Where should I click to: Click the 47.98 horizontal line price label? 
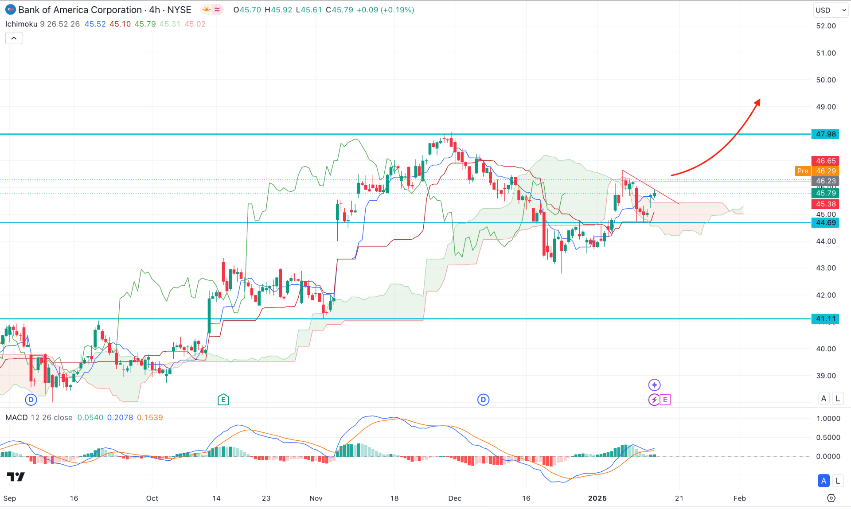pyautogui.click(x=825, y=134)
